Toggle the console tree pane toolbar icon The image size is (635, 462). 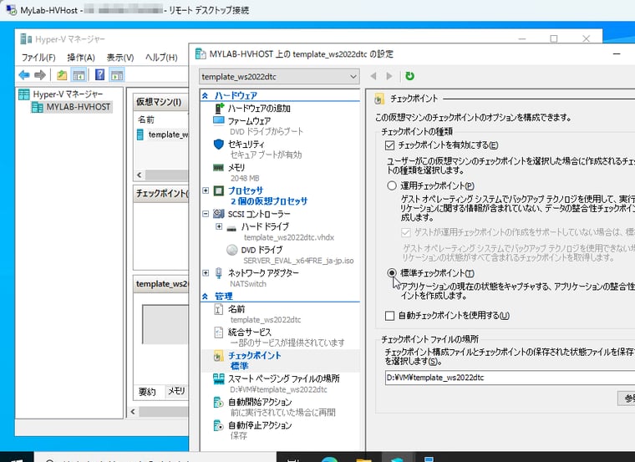coord(79,75)
